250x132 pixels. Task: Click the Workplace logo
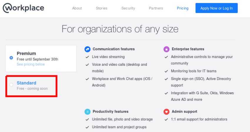[24, 8]
